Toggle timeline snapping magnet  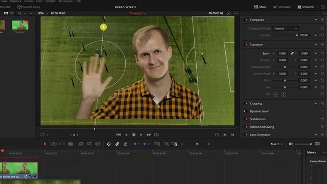point(109,144)
